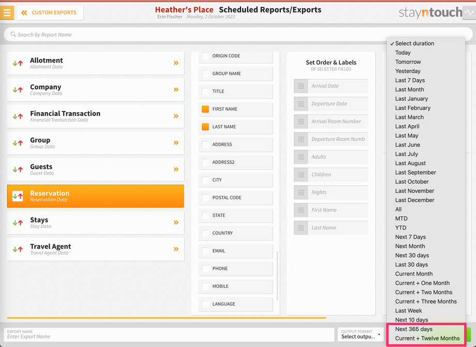The width and height of the screenshot is (476, 347).
Task: Uncheck the First Name field
Action: click(205, 109)
